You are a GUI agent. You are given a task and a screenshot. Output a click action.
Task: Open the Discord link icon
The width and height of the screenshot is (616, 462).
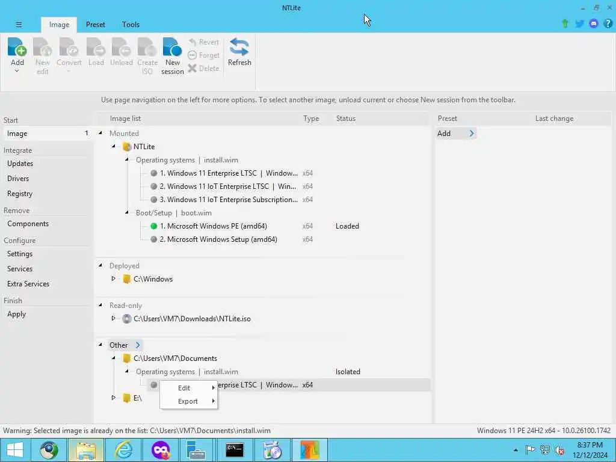tap(594, 23)
